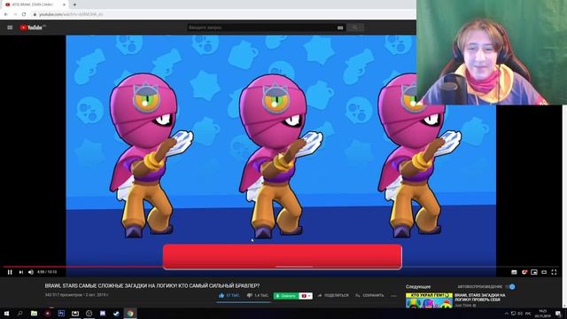The width and height of the screenshot is (567, 319).
Task: Click the video title text
Action: [x=152, y=285]
